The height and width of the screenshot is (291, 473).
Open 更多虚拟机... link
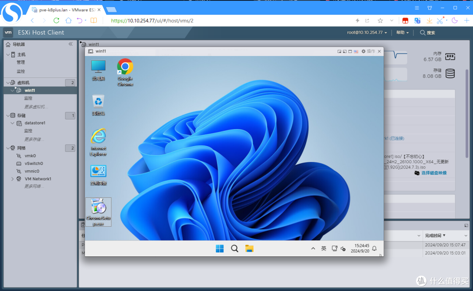pos(36,107)
